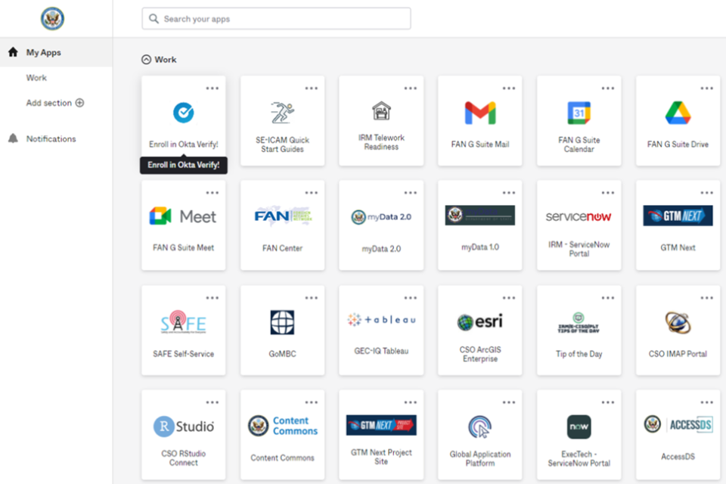Click the GEC-IQ Tableau label
This screenshot has width=726, height=484.
pos(381,351)
